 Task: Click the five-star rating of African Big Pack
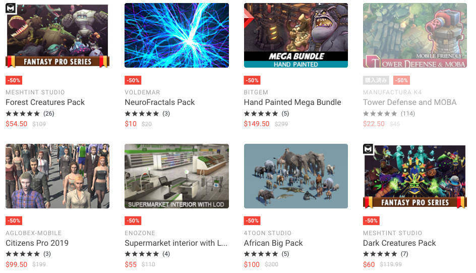point(261,254)
